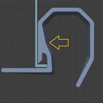Viewport: 103px width, 103px height.
Task: Click the small orange origin dot
Action: 7,30
